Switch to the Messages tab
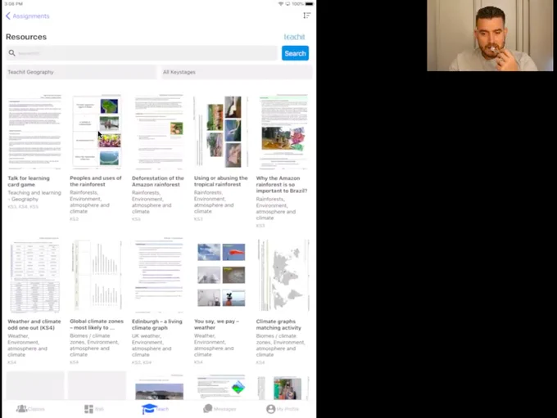Image resolution: width=557 pixels, height=418 pixels. [x=220, y=409]
